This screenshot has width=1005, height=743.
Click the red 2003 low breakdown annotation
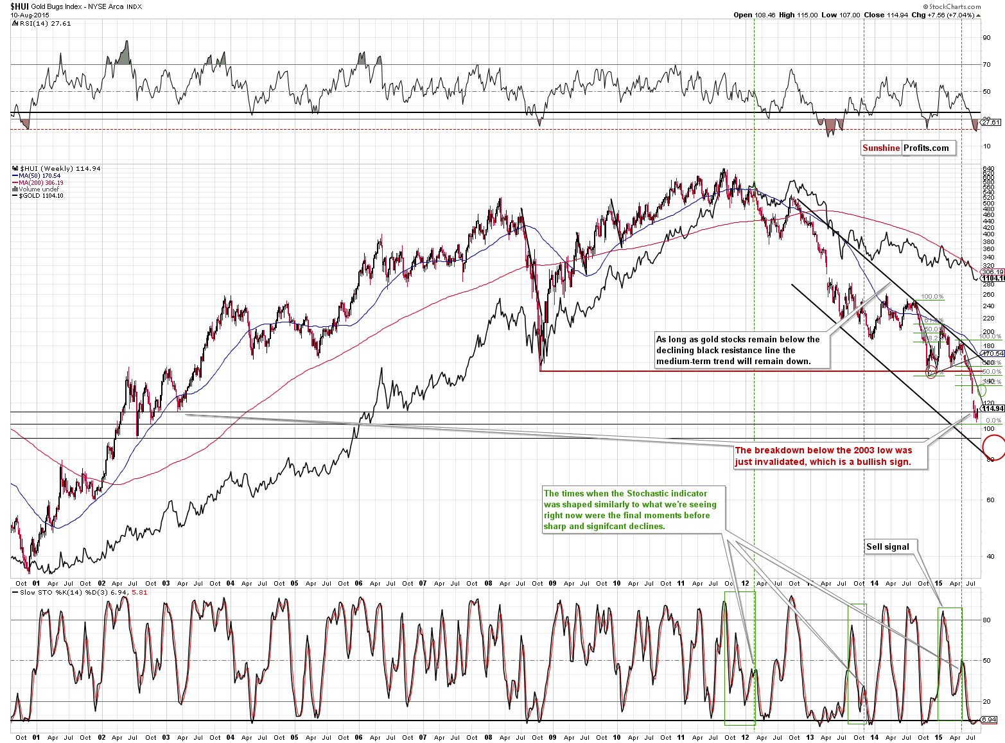831,456
